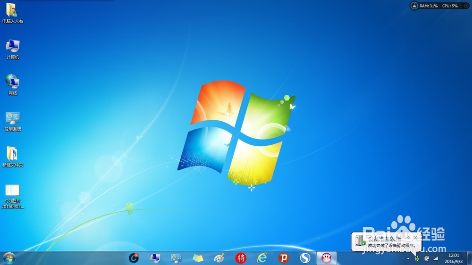Open the power plug tray icon
Image resolution: width=472 pixels, height=265 pixels.
point(427,258)
